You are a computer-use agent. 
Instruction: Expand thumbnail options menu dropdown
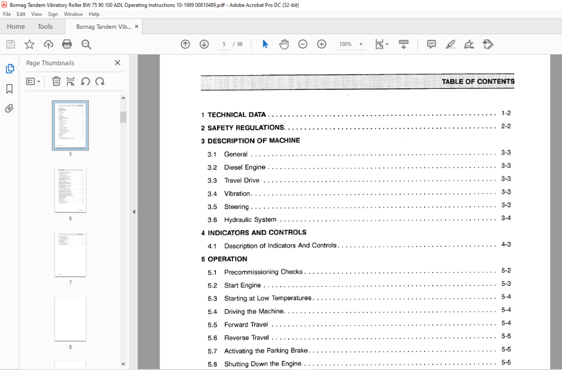click(x=33, y=81)
